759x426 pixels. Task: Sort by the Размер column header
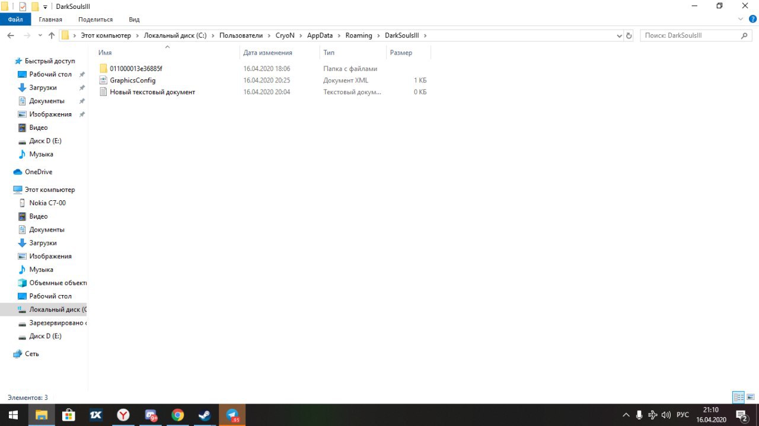click(401, 53)
